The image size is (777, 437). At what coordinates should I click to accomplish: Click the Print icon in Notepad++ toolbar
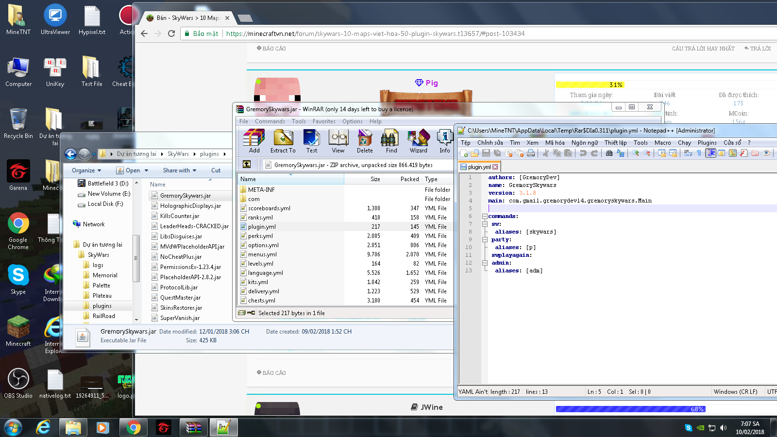pyautogui.click(x=531, y=153)
